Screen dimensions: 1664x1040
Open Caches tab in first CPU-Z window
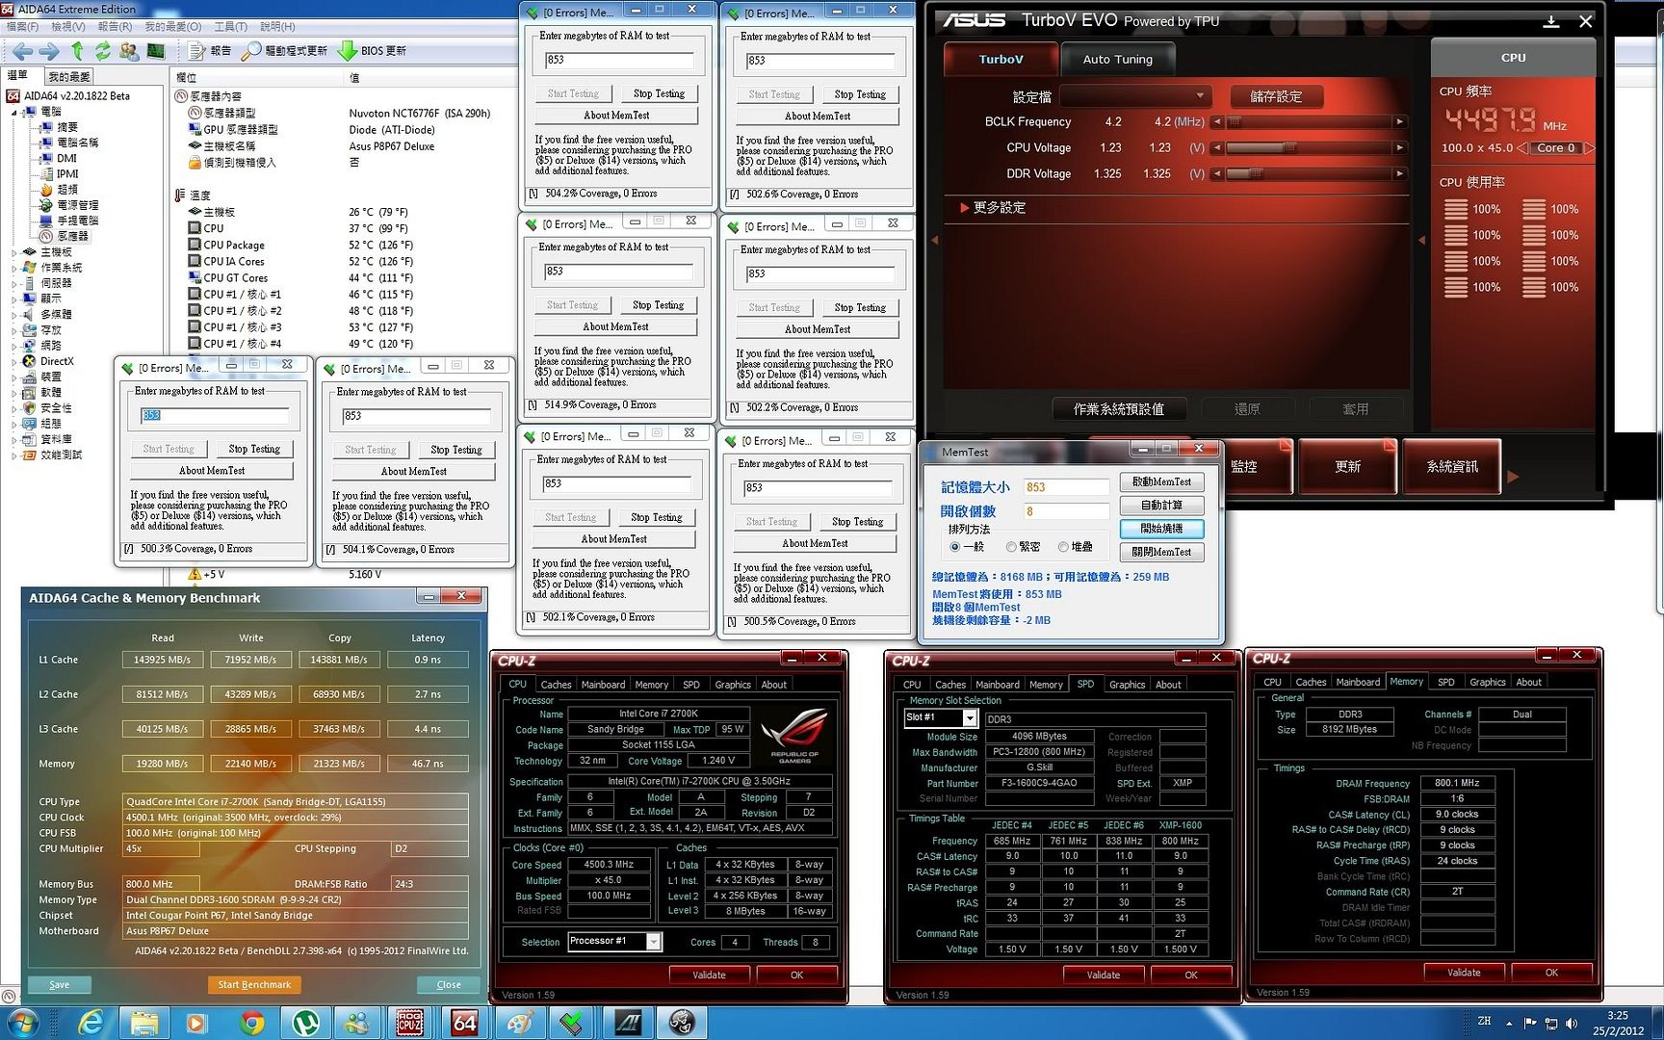click(x=556, y=685)
